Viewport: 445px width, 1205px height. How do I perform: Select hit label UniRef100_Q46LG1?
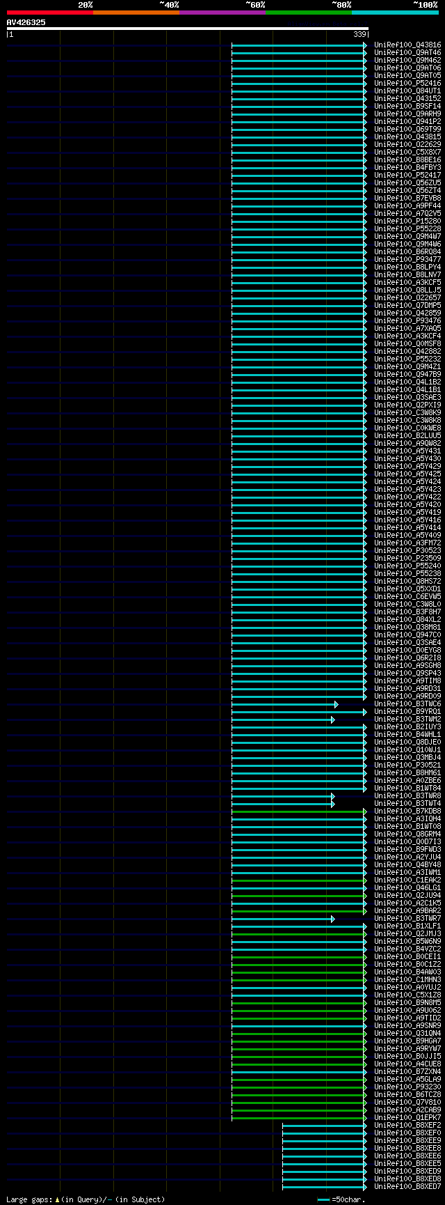point(407,887)
